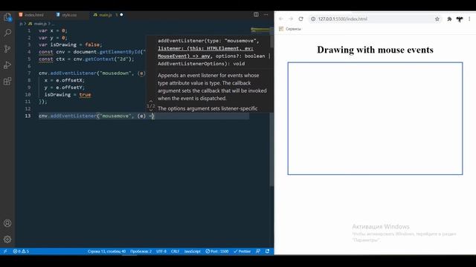Viewport: 476px width, 267px height.
Task: Bookmark this page with the star
Action: click(x=437, y=19)
